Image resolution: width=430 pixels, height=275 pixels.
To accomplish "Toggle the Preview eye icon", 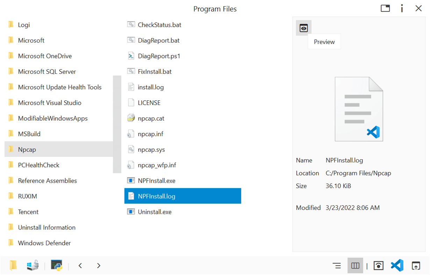I will click(303, 28).
